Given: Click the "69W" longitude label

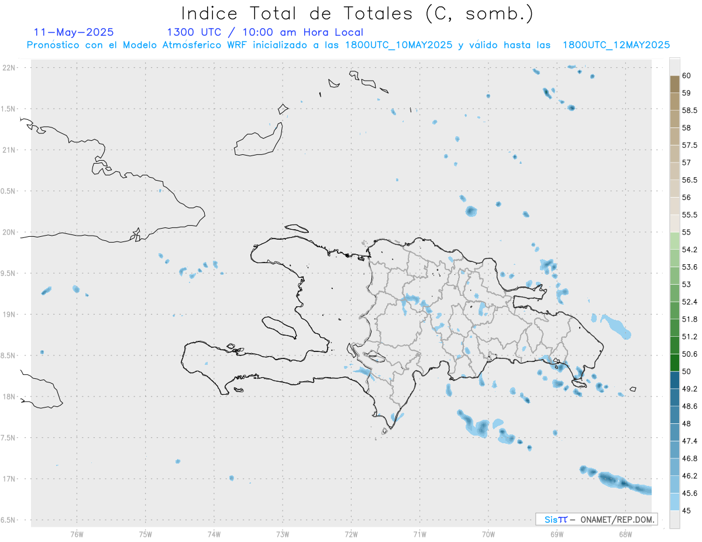Looking at the screenshot, I should (x=556, y=534).
